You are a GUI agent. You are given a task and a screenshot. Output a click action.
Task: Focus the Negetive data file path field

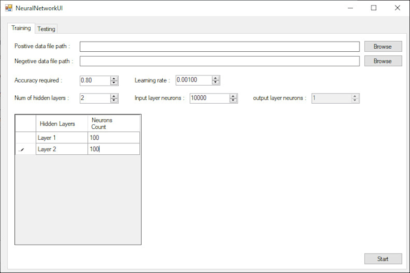coord(219,61)
